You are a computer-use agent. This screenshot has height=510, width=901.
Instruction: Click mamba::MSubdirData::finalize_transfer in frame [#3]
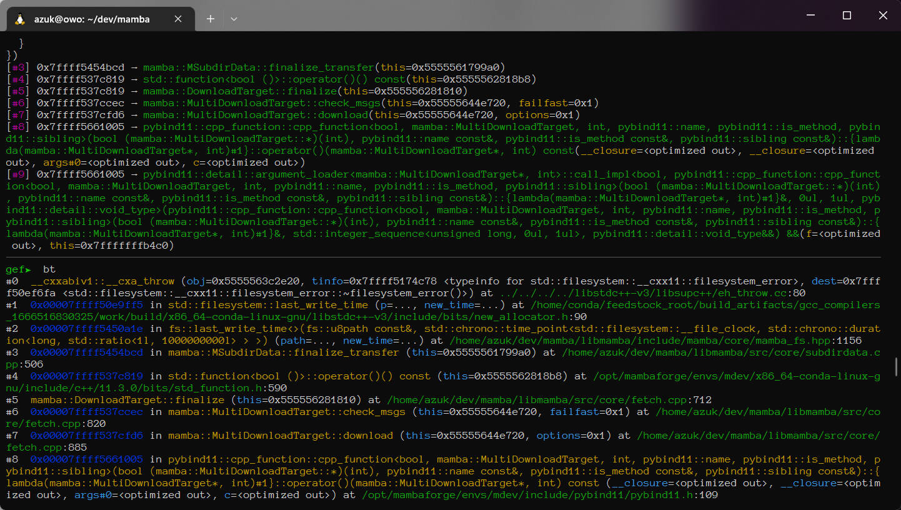(x=259, y=67)
